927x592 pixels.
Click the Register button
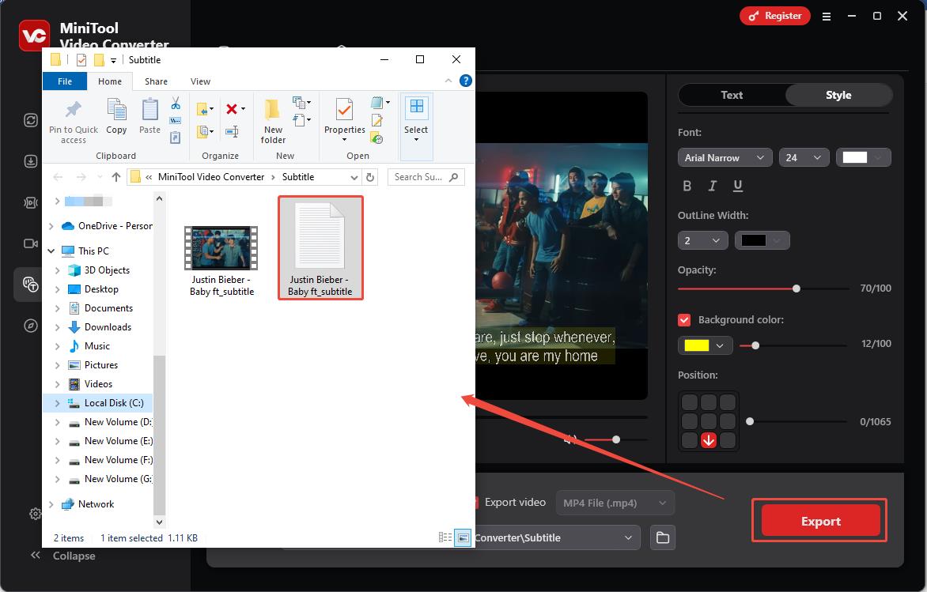[x=774, y=16]
